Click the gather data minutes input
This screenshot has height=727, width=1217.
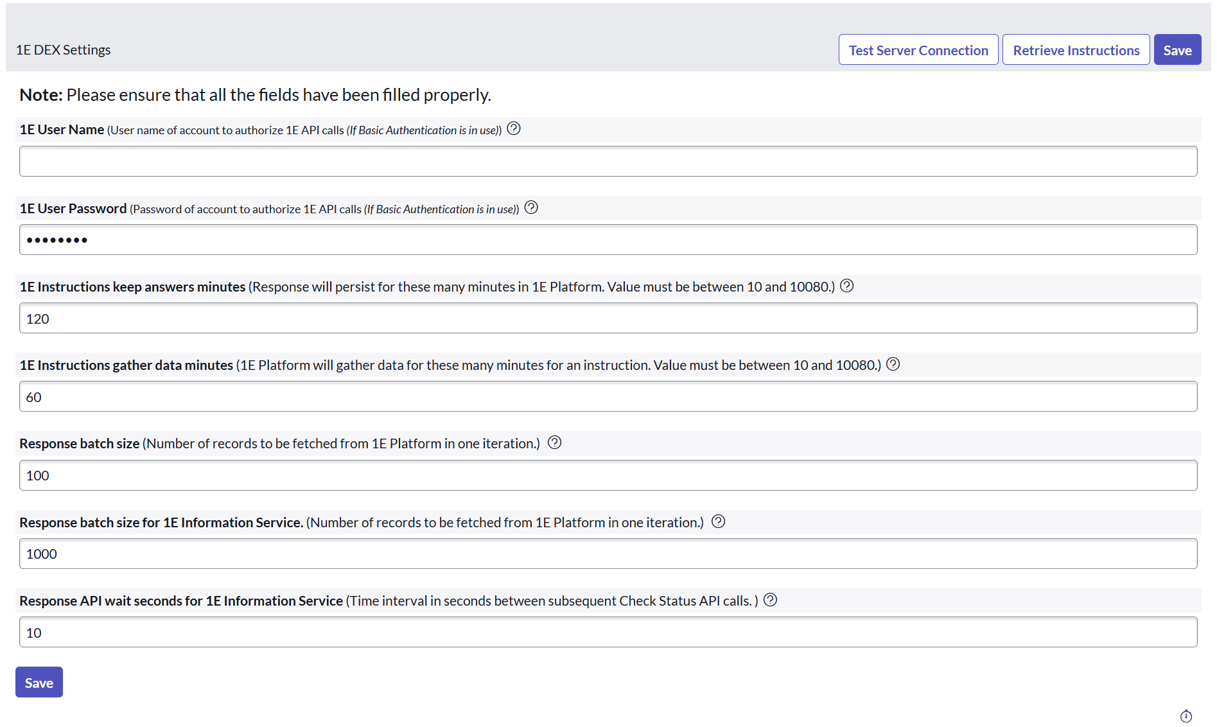tap(608, 397)
